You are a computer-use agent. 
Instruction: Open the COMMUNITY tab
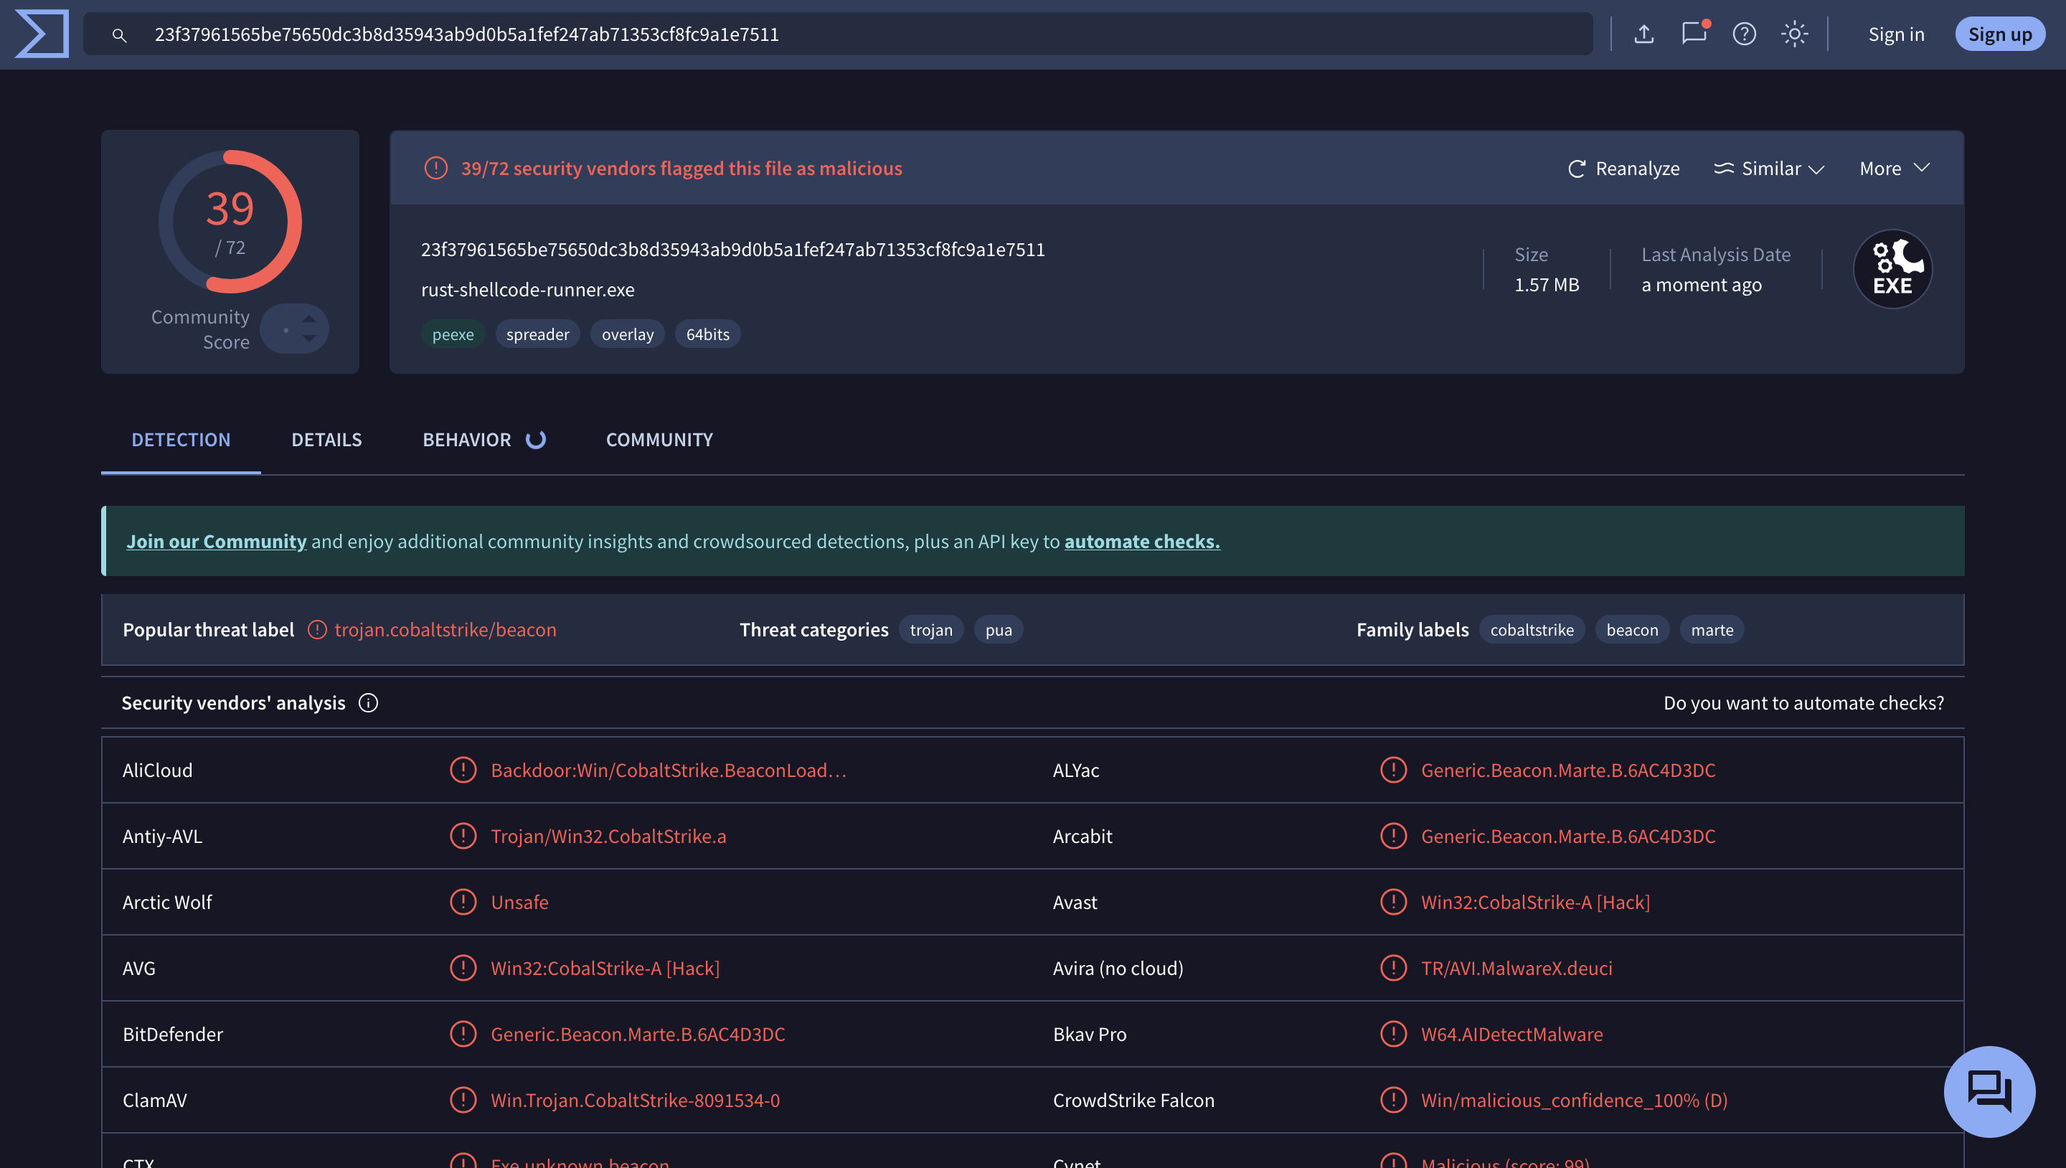click(659, 440)
